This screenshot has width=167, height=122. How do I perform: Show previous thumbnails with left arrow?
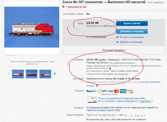tap(8, 74)
